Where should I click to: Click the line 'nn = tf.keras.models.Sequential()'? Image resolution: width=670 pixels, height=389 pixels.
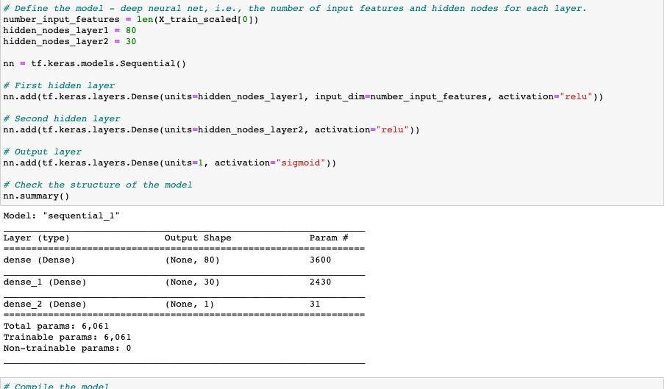click(x=95, y=64)
